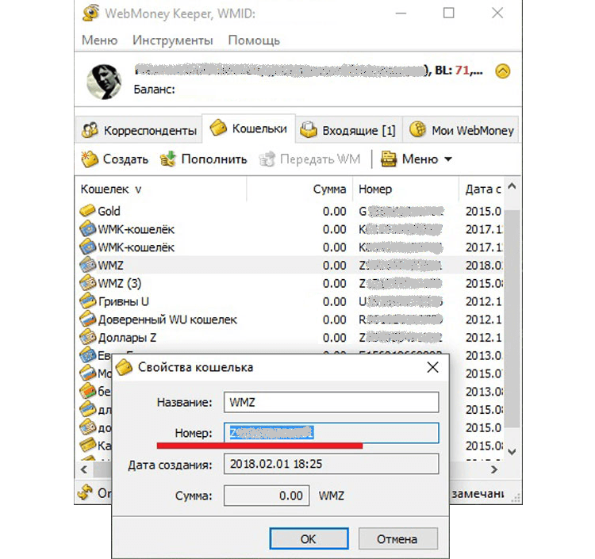Click the Номер input field

(x=332, y=433)
